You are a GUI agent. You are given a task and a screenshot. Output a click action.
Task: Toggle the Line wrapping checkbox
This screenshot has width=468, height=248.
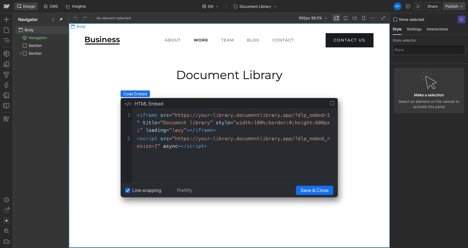click(128, 190)
